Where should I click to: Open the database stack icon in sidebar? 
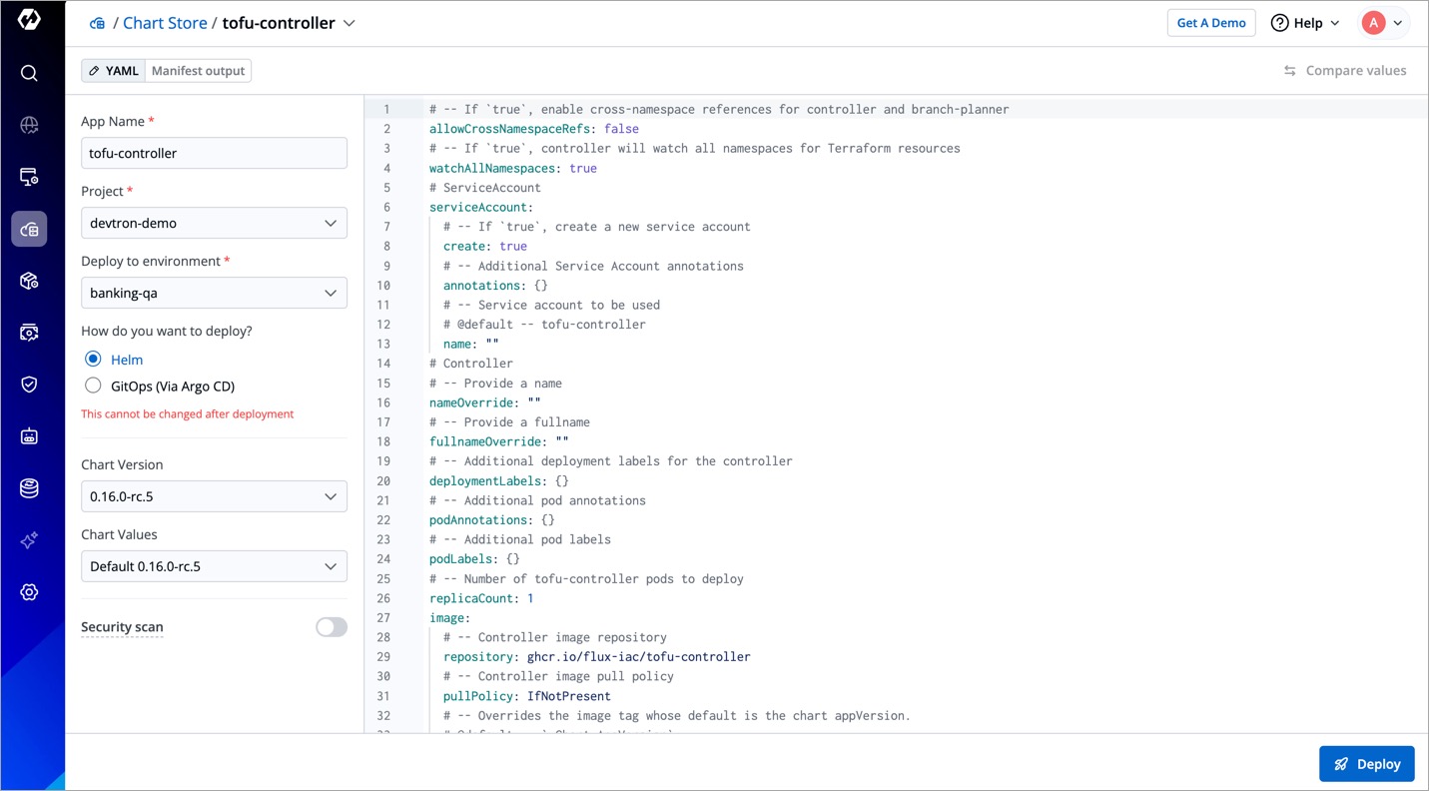[x=29, y=488]
